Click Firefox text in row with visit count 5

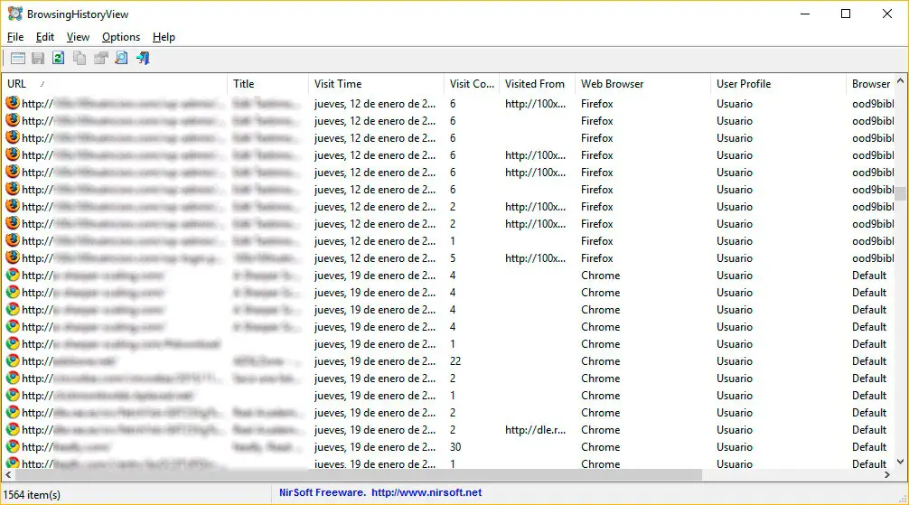click(x=597, y=257)
